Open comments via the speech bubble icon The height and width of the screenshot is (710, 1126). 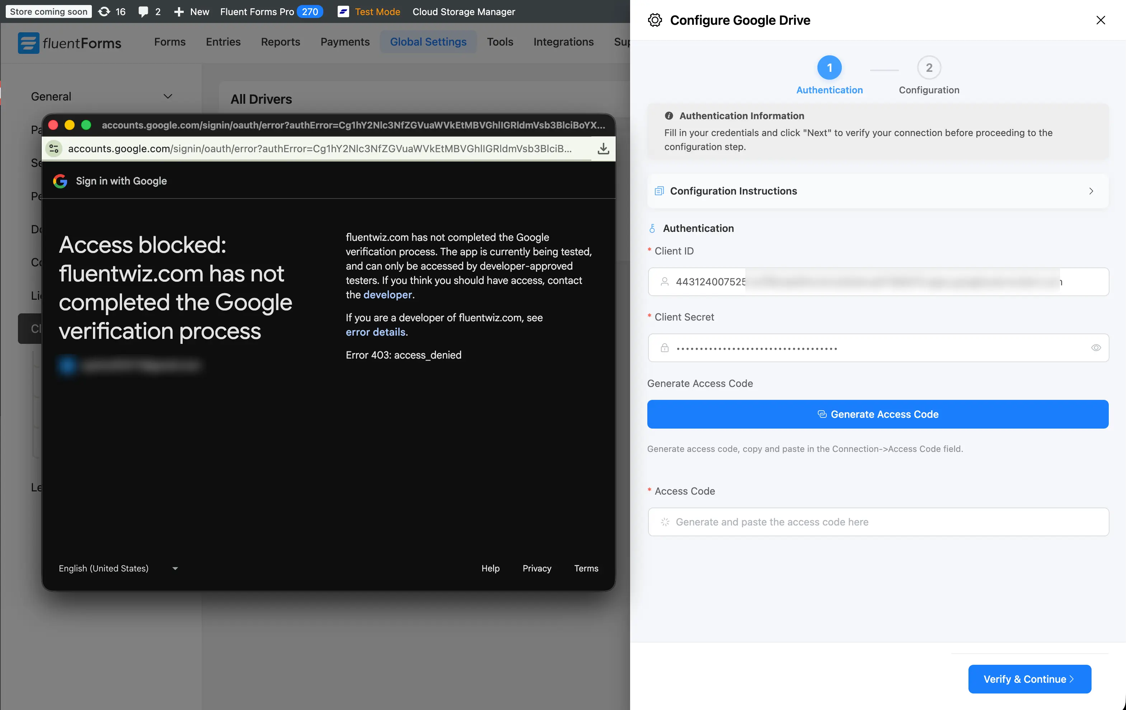[x=144, y=12]
